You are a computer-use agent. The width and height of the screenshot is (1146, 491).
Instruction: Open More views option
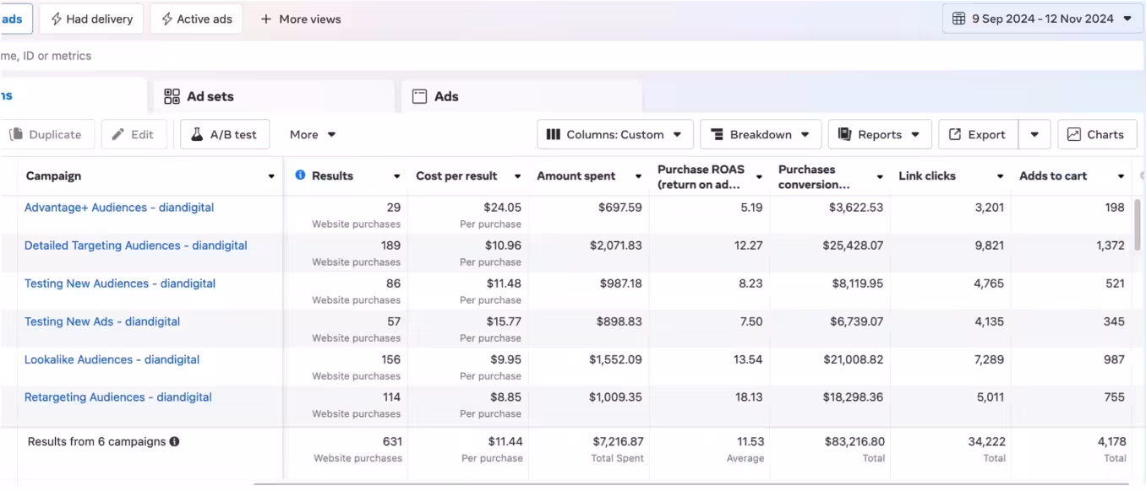coord(300,19)
